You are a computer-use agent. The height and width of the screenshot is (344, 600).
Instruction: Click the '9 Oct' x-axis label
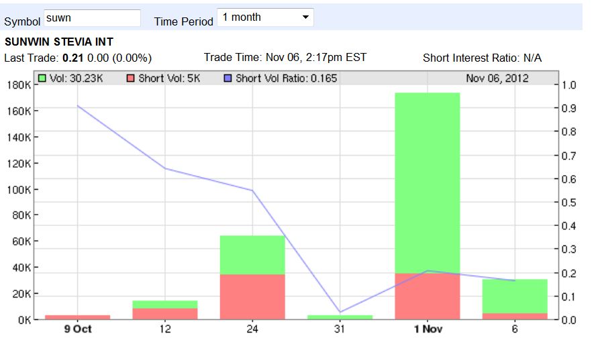(x=78, y=329)
